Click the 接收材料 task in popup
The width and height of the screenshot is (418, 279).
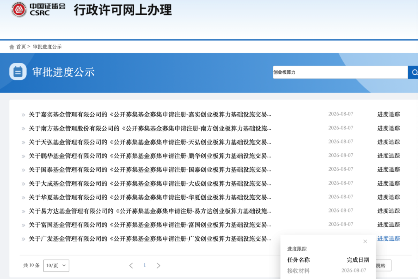click(x=298, y=271)
